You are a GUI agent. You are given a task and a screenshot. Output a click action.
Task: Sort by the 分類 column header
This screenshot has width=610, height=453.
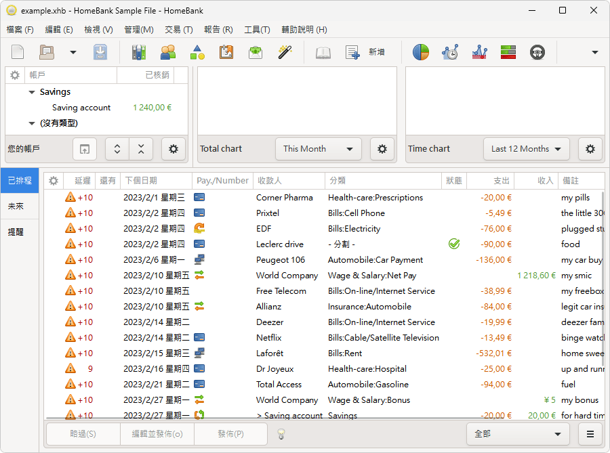click(383, 181)
